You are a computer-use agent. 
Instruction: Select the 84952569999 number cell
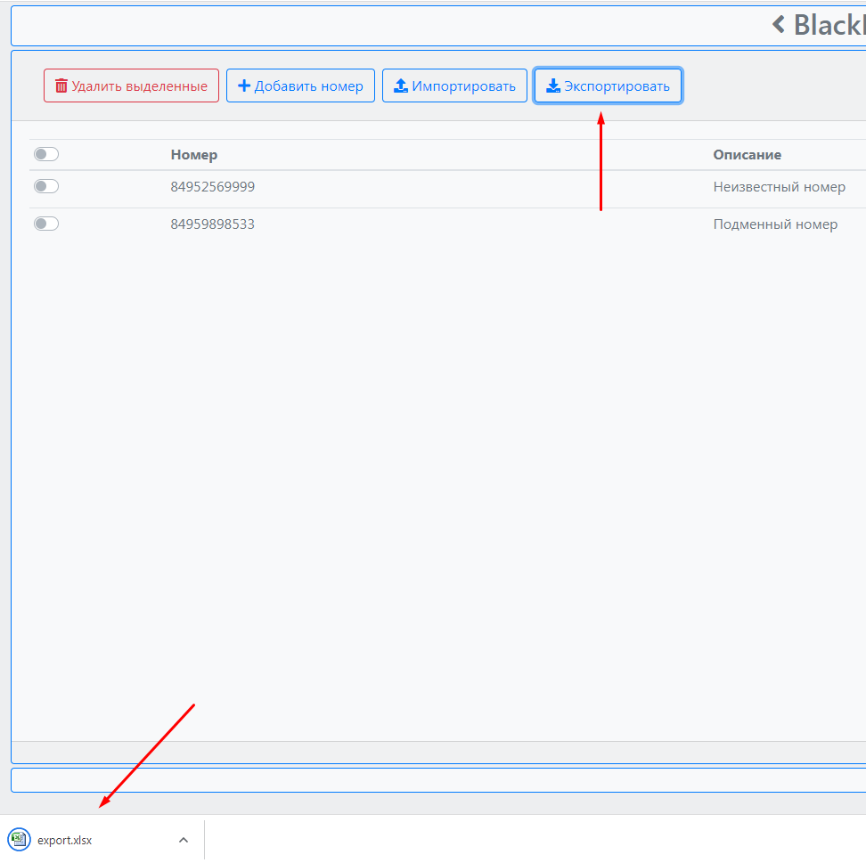[212, 187]
